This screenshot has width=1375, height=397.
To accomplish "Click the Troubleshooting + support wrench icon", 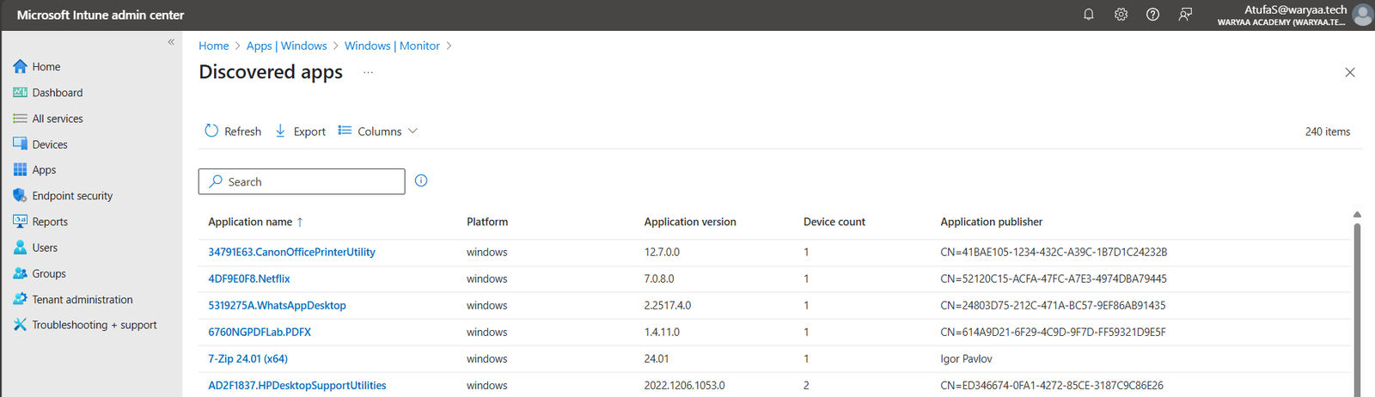I will pyautogui.click(x=20, y=325).
